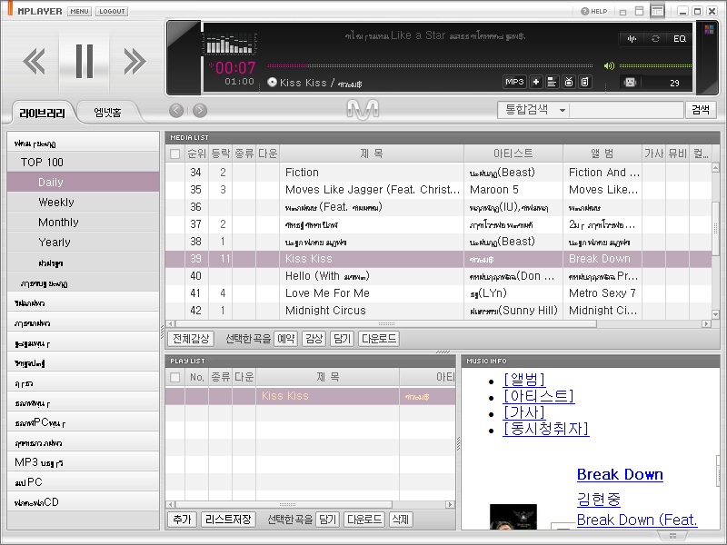Sort media list by 순위 column
Viewport: 727px width, 545px height.
[x=196, y=154]
